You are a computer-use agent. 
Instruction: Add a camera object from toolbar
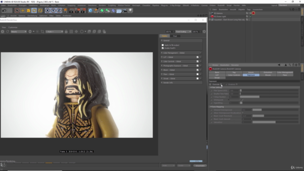[x=124, y=10]
